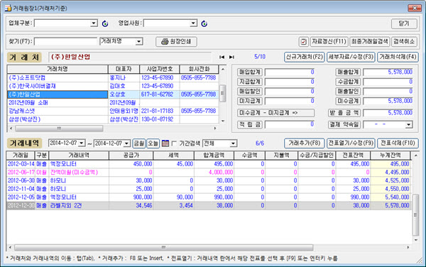Enable the 기간검색 checkbox

click(x=174, y=143)
